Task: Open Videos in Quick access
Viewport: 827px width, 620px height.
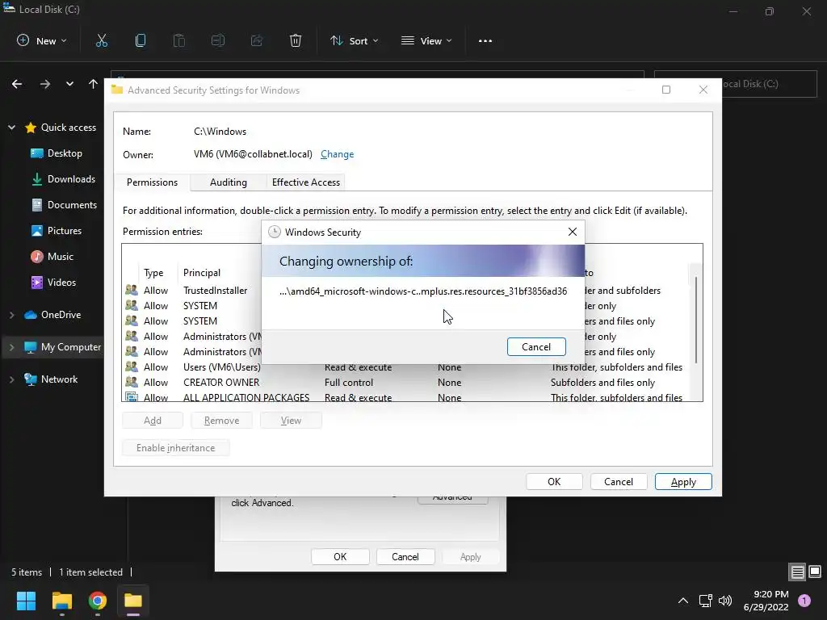Action: [x=53, y=283]
